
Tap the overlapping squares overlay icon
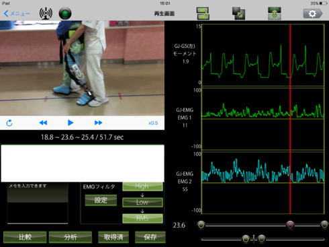click(x=238, y=13)
